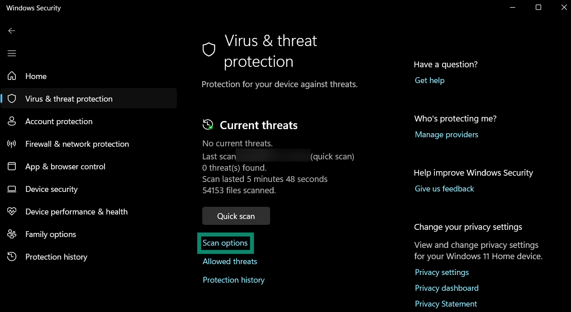Click the Device security laptop icon
Viewport: 571px width, 312px height.
(x=11, y=189)
